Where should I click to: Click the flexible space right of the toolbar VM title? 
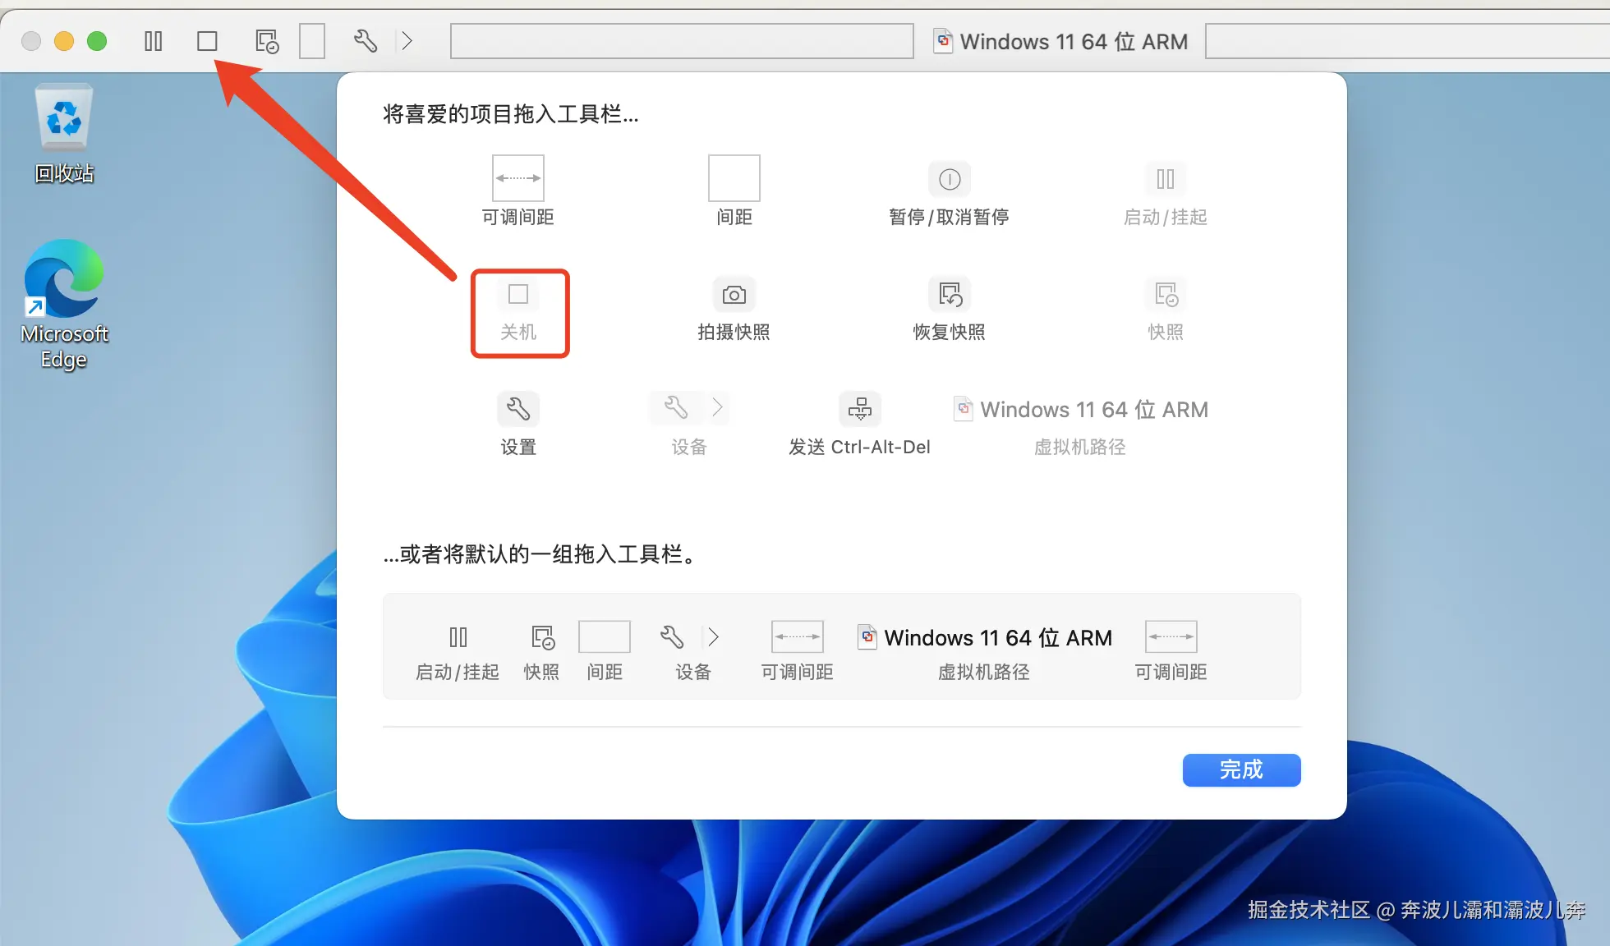pos(1407,41)
